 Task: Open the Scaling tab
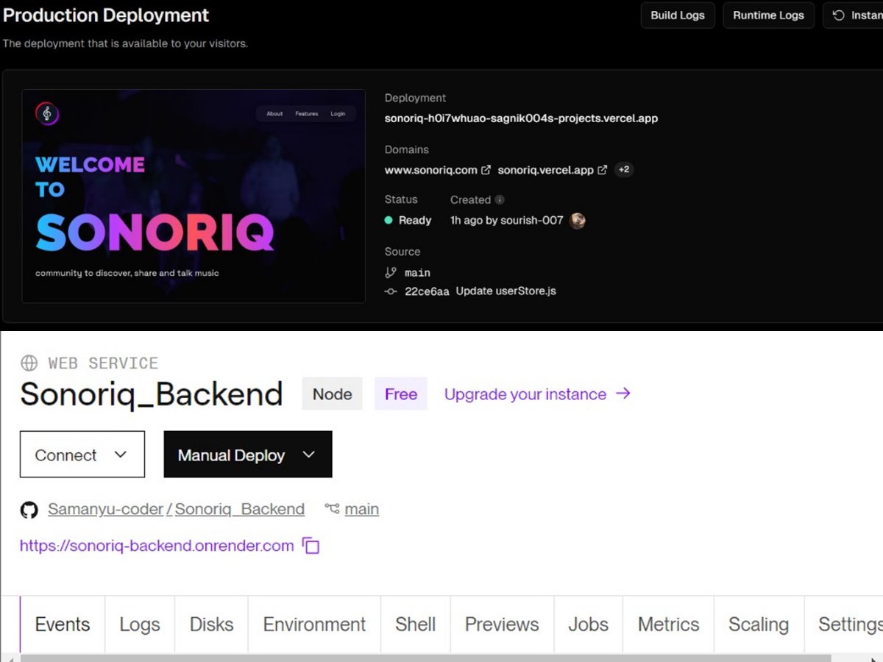(x=759, y=624)
